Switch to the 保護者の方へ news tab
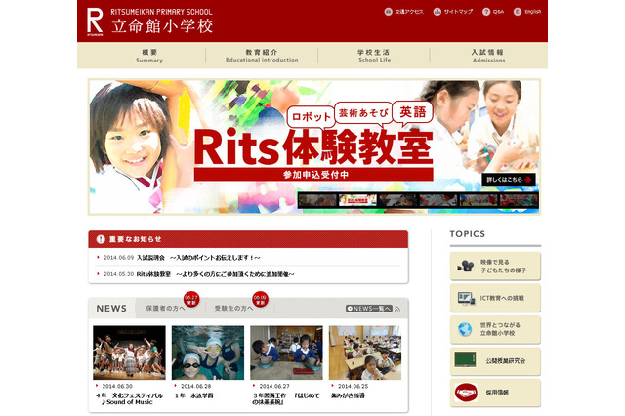625x416 pixels. [x=165, y=308]
